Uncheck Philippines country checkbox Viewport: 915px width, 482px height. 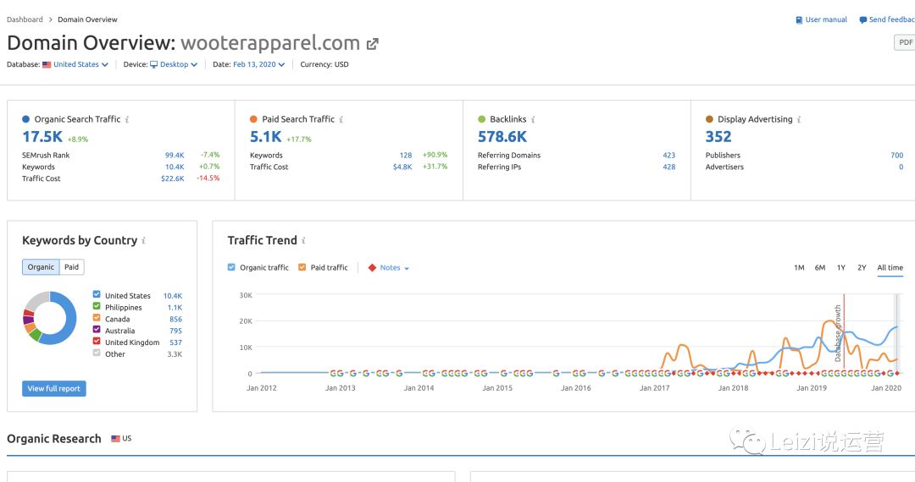(97, 306)
